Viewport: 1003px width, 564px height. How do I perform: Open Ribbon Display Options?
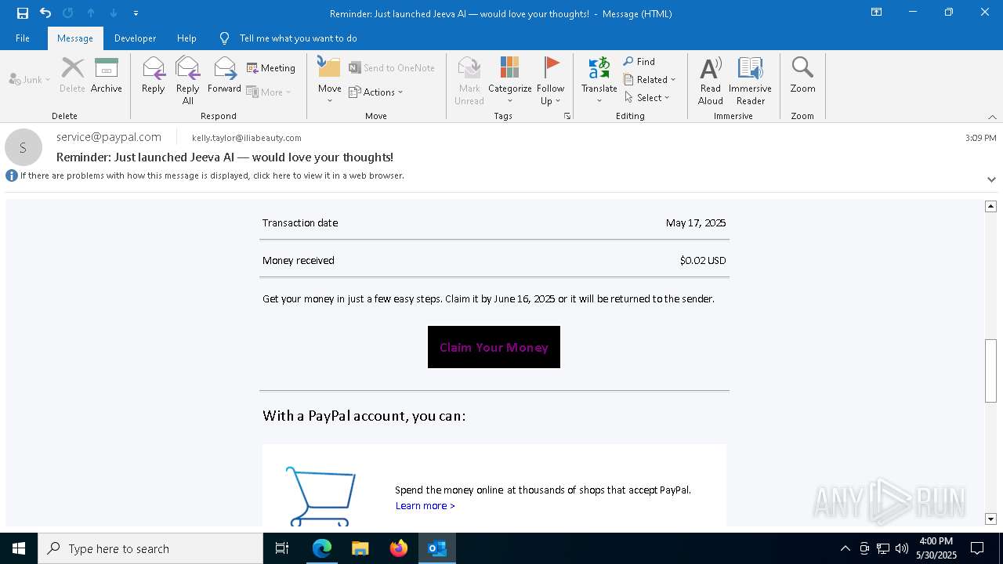pos(877,13)
